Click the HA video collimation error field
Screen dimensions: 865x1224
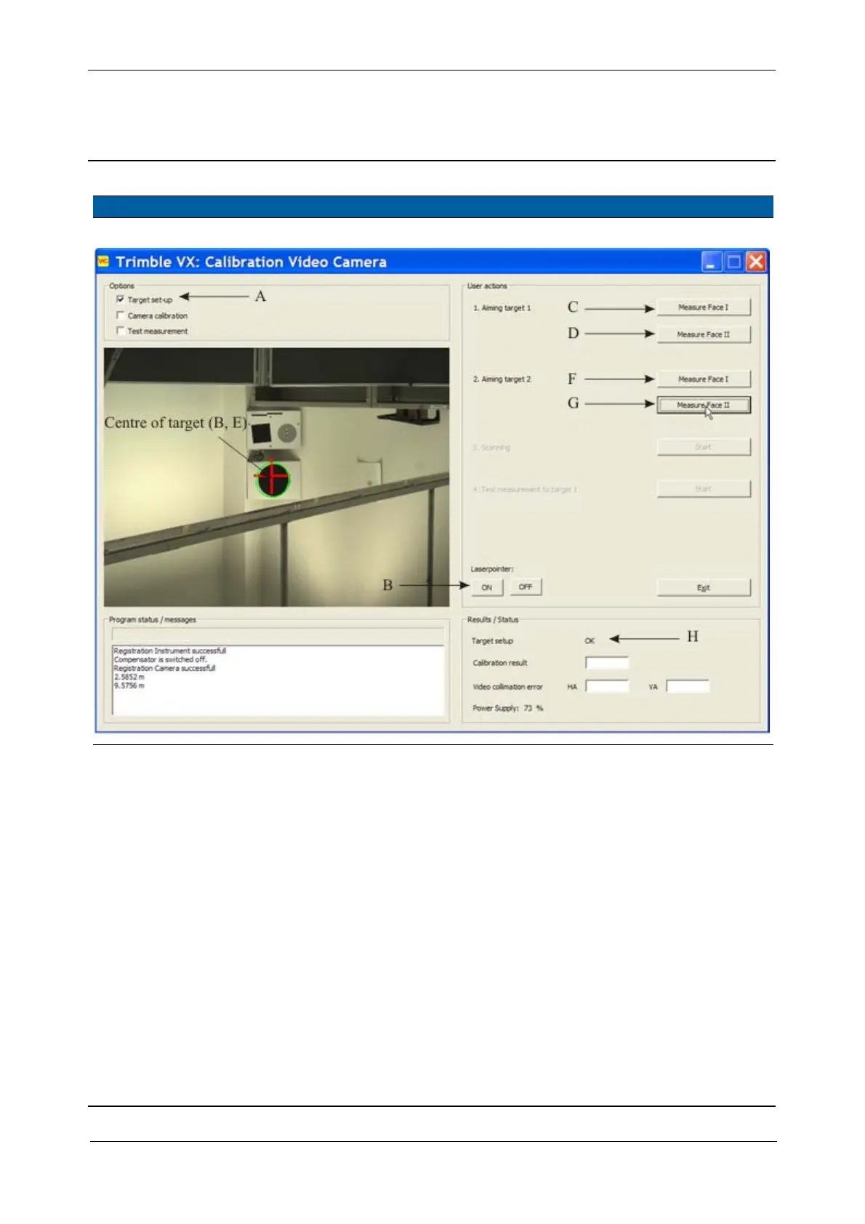[607, 686]
